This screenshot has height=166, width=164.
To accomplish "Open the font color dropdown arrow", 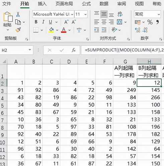I will (x=69, y=30).
